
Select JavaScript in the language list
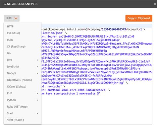click(23, 66)
